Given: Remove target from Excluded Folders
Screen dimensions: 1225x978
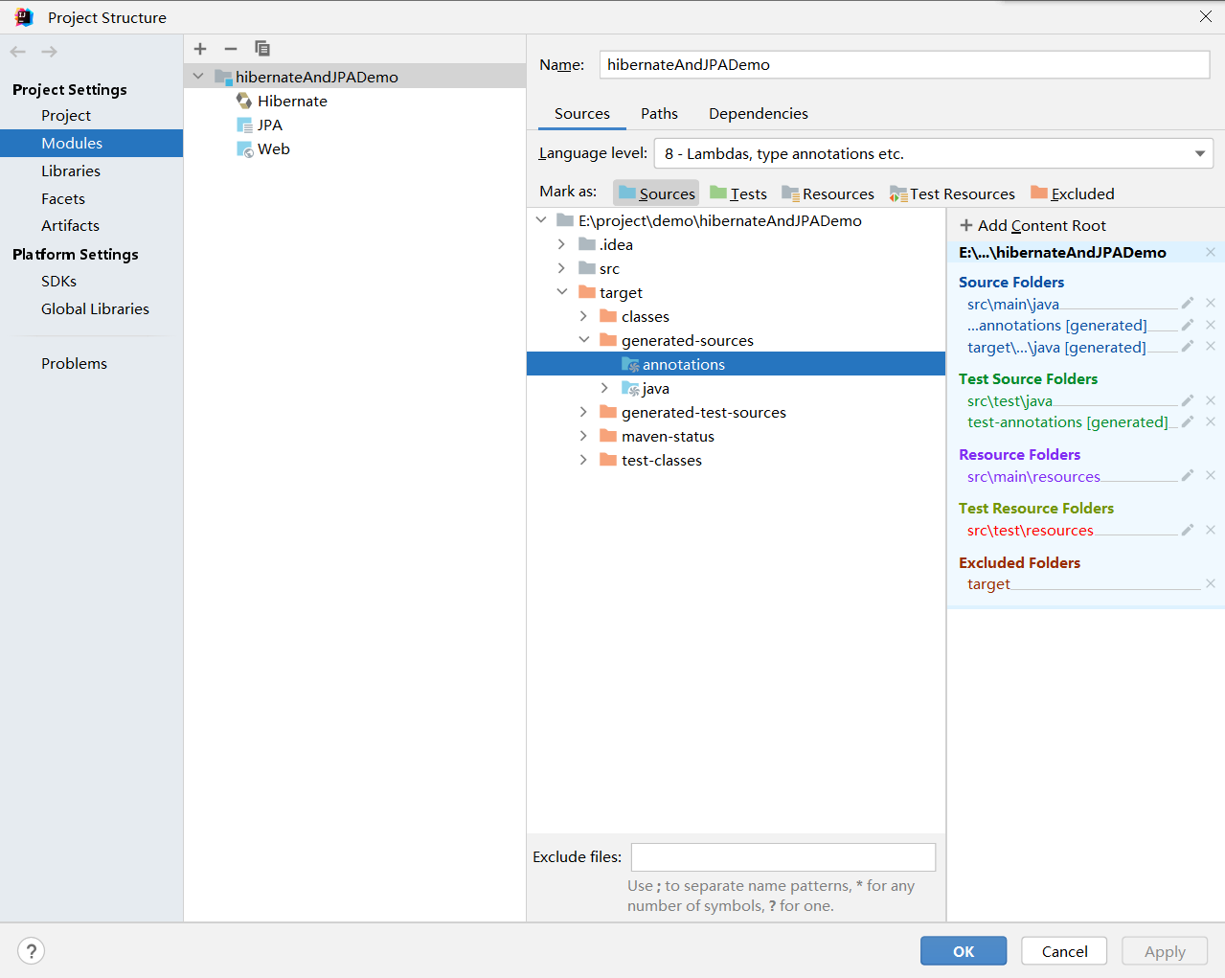Looking at the screenshot, I should 1211,583.
